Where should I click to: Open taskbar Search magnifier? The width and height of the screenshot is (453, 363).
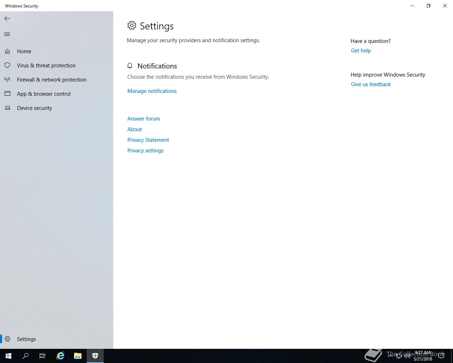pyautogui.click(x=25, y=356)
